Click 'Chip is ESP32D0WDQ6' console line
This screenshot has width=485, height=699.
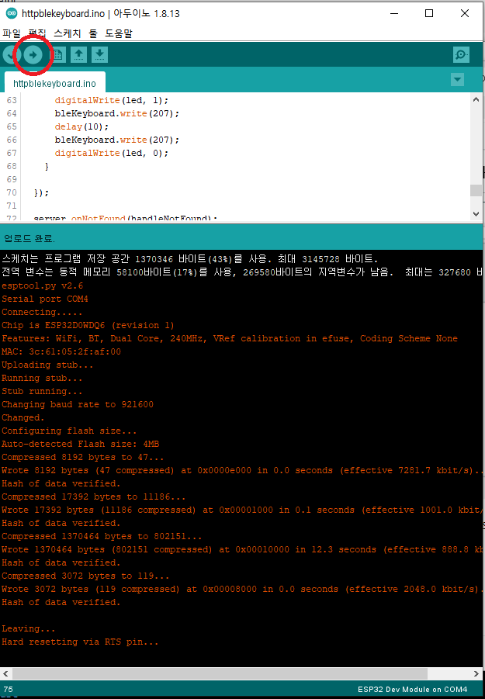[88, 325]
